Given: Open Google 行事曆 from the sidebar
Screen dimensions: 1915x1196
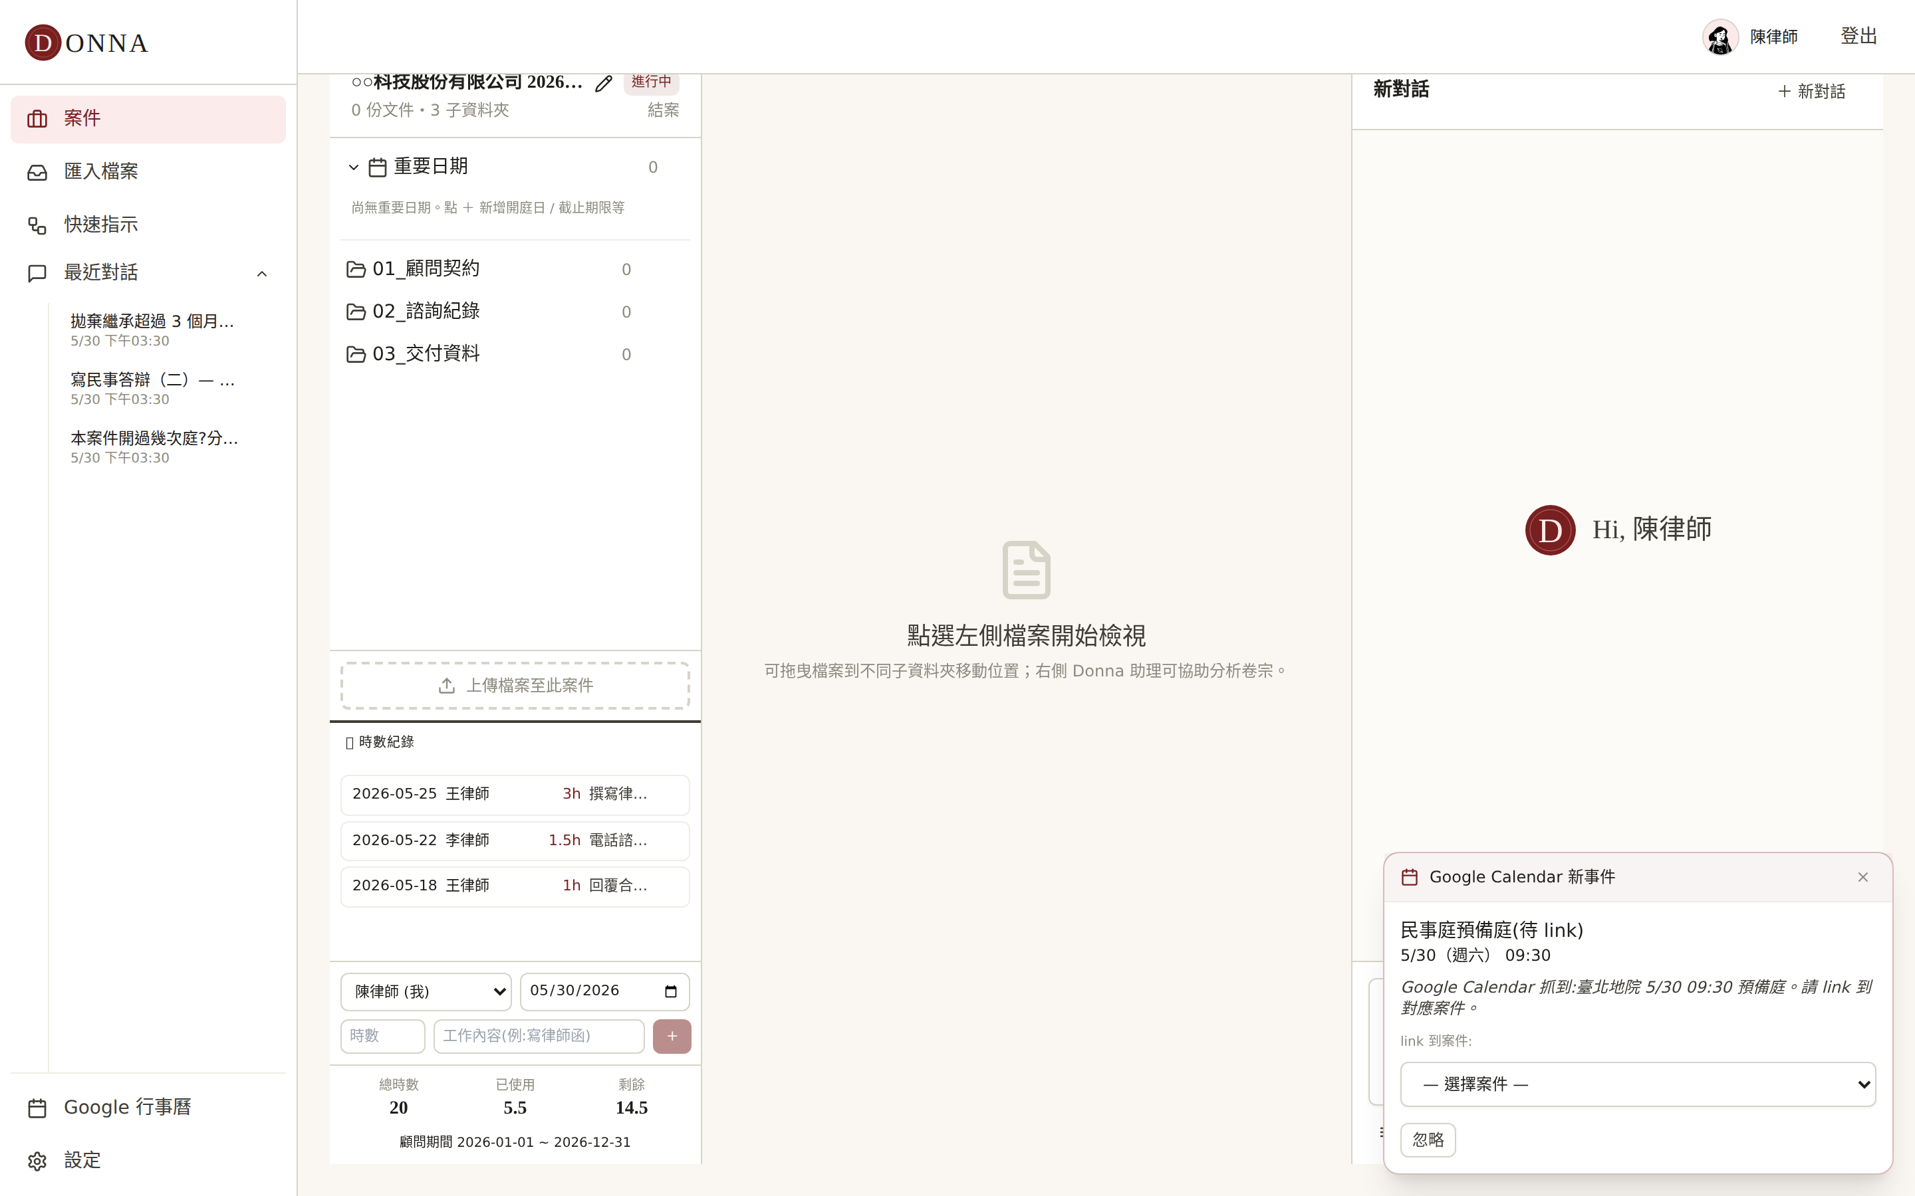Looking at the screenshot, I should pos(148,1106).
